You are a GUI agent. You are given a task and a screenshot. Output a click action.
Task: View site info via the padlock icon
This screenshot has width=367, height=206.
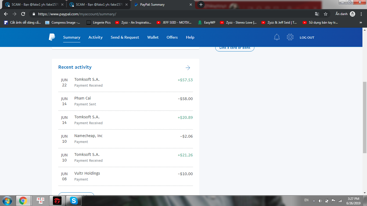tap(34, 14)
